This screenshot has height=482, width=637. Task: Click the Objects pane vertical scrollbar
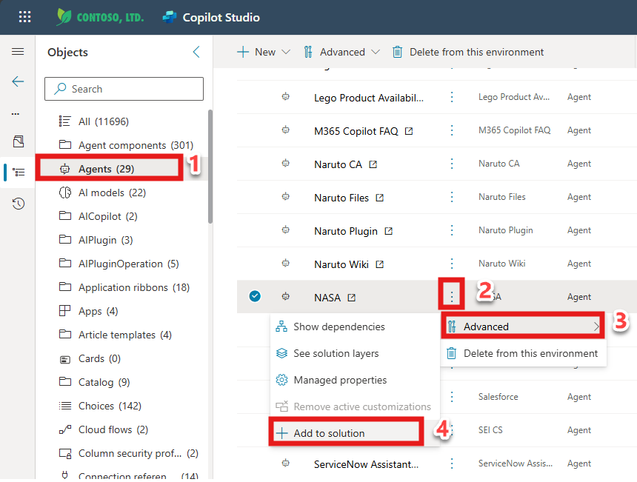(x=210, y=167)
